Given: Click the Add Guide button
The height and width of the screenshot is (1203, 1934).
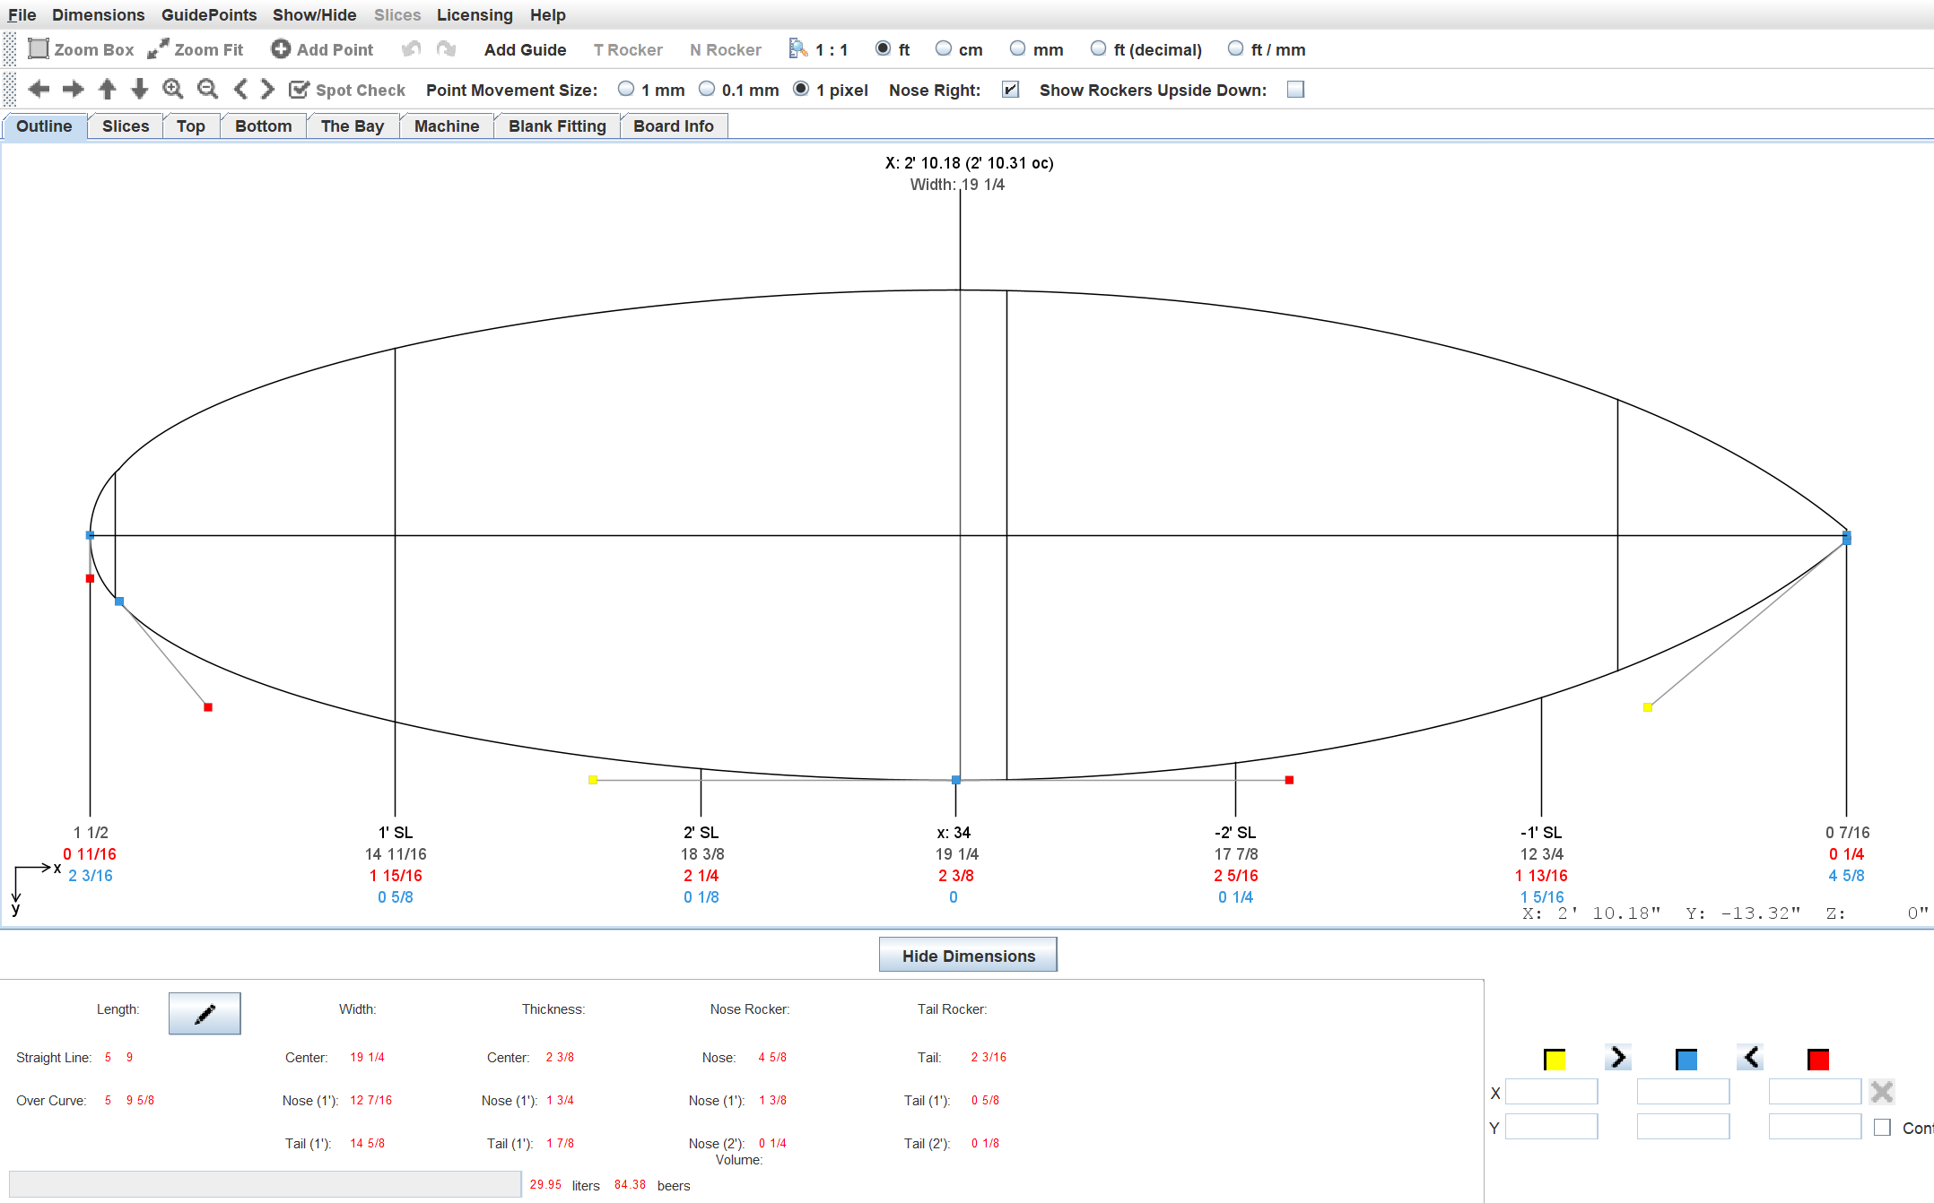Looking at the screenshot, I should [525, 50].
